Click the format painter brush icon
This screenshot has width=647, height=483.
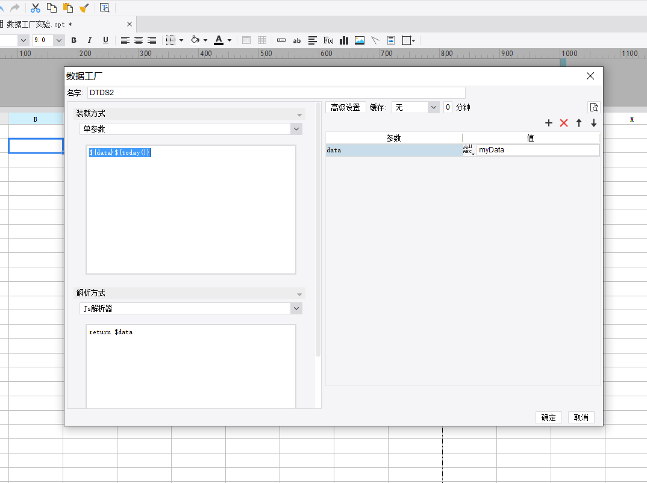(84, 8)
